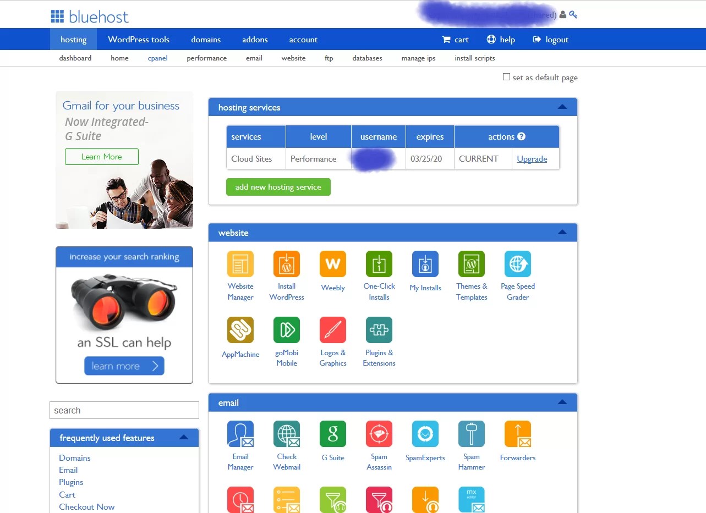Select cpanel in the sub-navigation

coord(157,58)
